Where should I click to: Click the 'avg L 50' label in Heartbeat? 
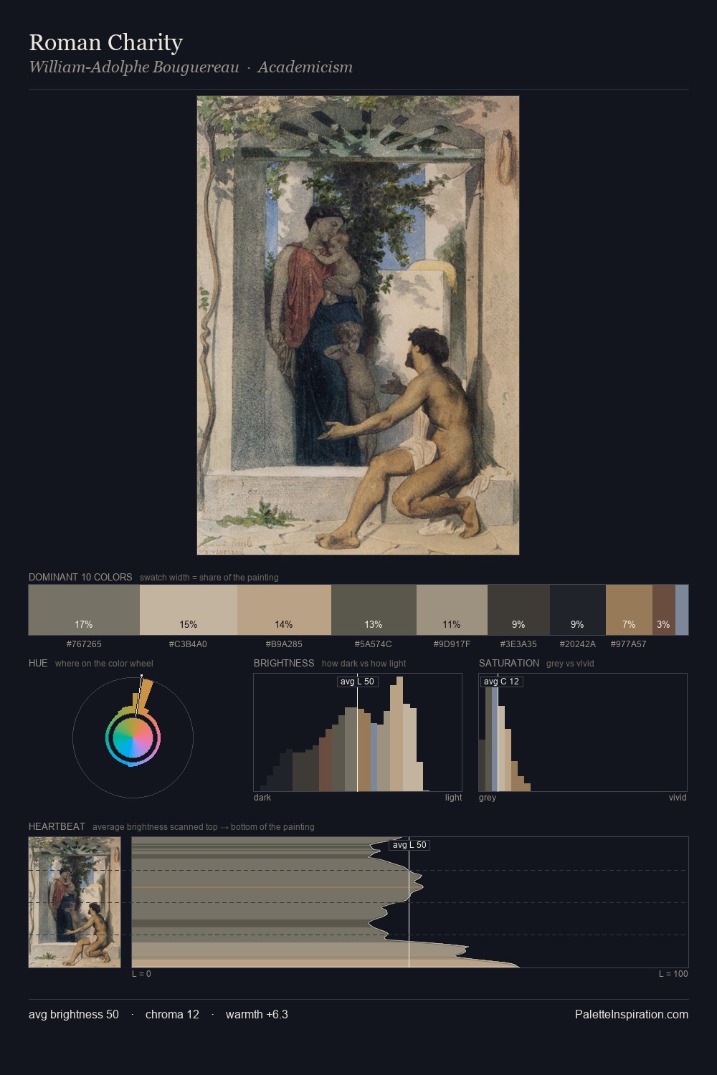point(409,845)
